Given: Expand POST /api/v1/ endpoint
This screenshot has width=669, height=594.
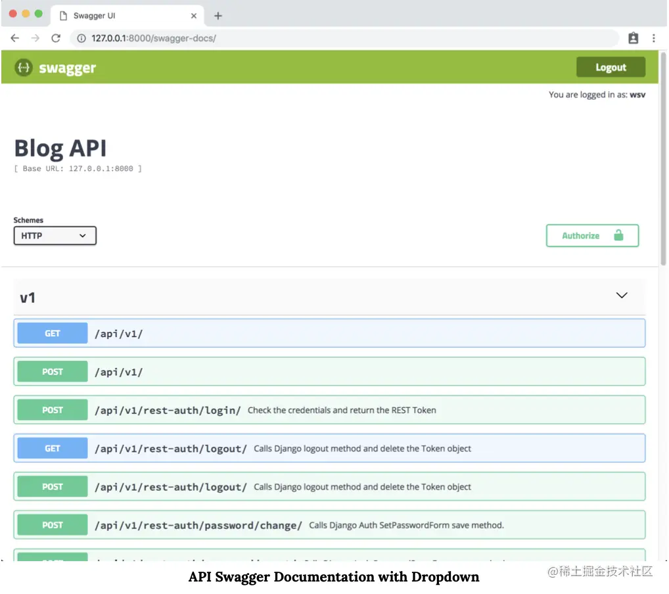Looking at the screenshot, I should tap(329, 372).
